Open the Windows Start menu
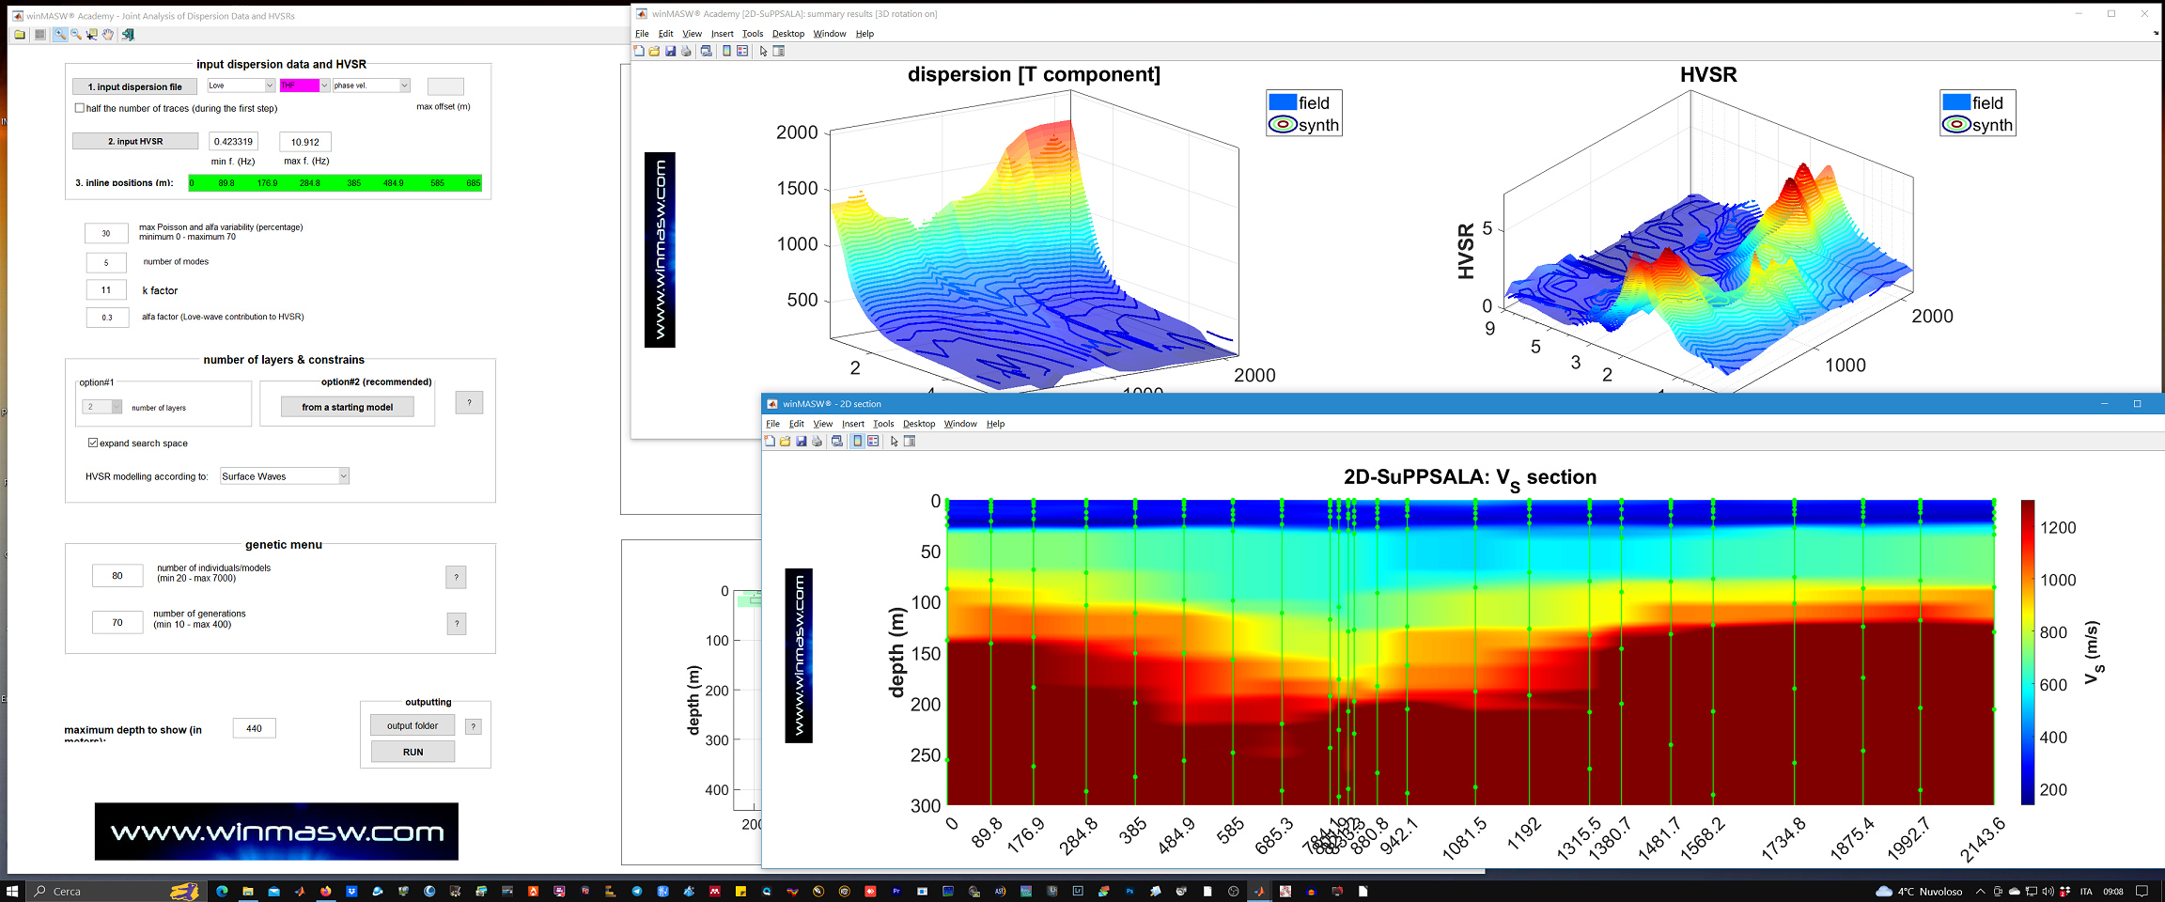The height and width of the screenshot is (902, 2165). tap(12, 891)
